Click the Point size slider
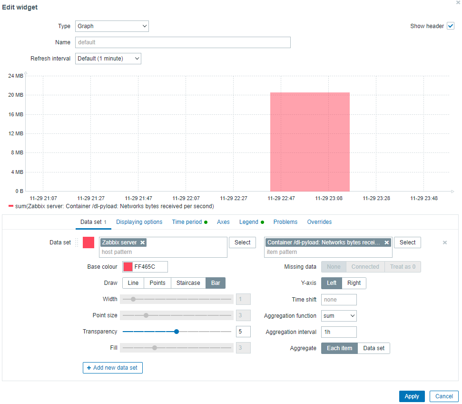Screen dimensions: 462x404 point(177,315)
